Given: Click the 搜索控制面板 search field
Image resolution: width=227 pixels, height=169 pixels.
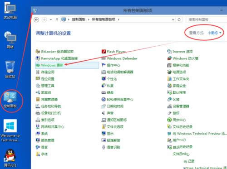Looking at the screenshot, I should coord(207,19).
